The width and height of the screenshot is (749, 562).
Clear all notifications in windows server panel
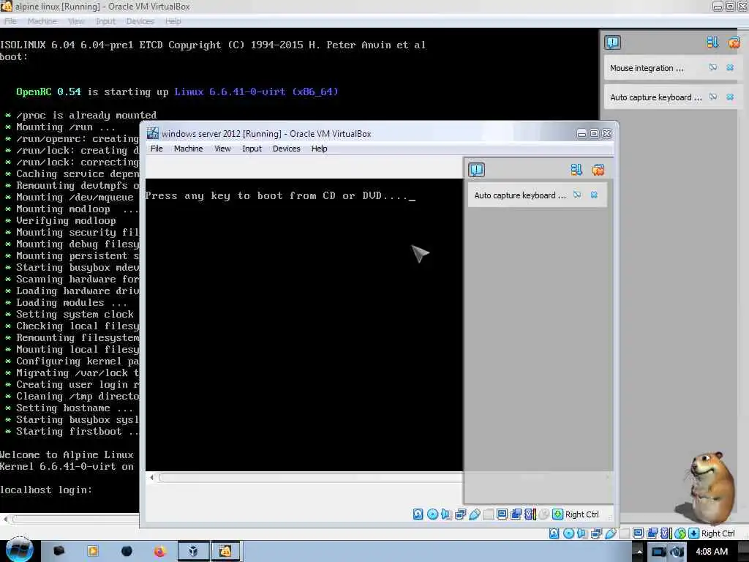tap(598, 170)
